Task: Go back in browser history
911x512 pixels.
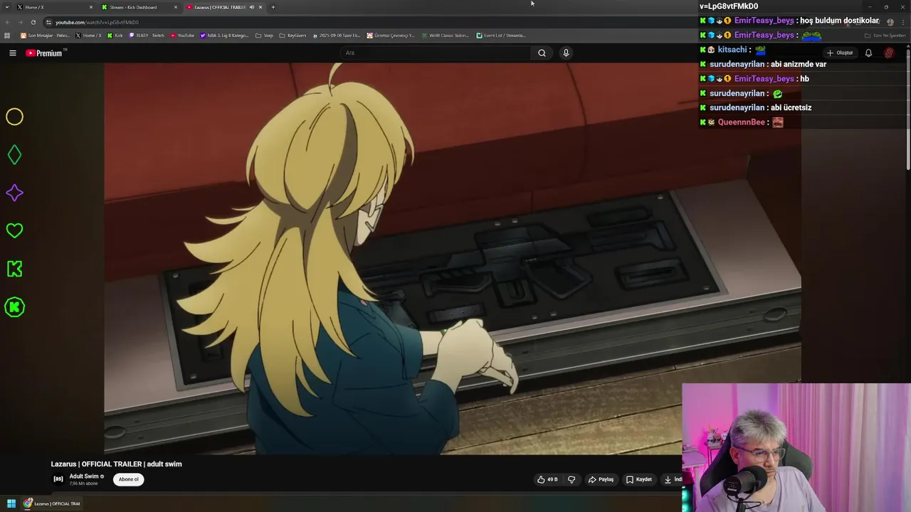Action: [x=8, y=22]
